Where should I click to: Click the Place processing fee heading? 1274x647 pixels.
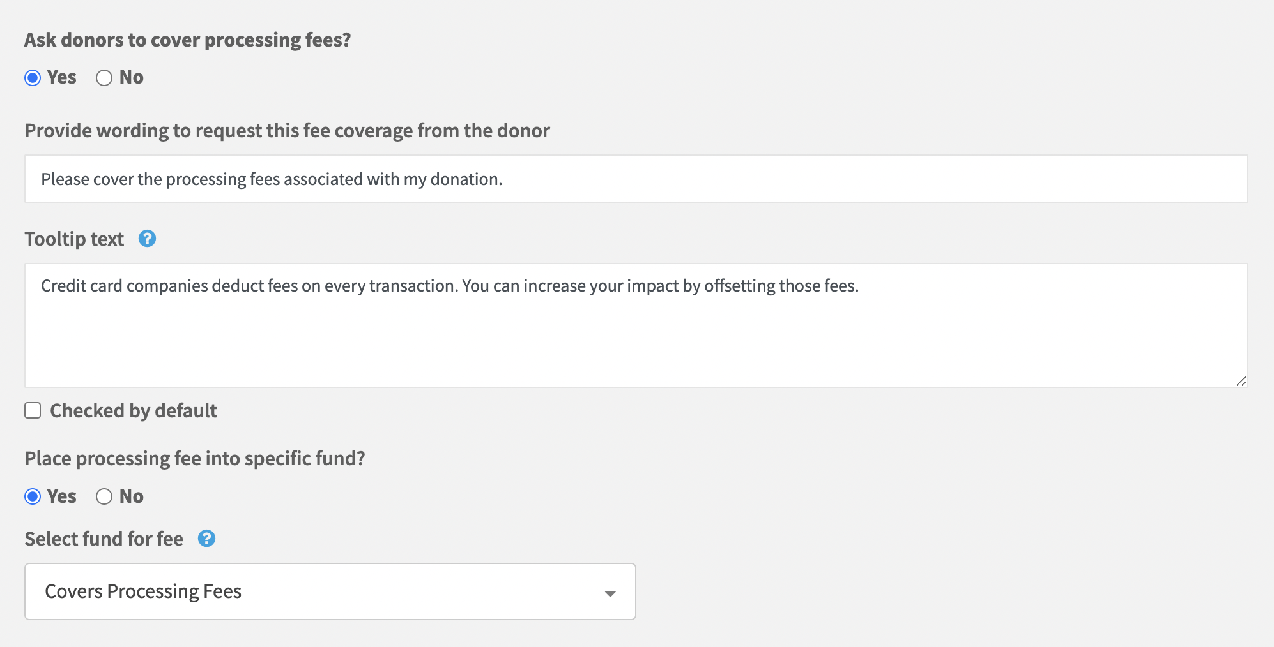click(x=195, y=458)
